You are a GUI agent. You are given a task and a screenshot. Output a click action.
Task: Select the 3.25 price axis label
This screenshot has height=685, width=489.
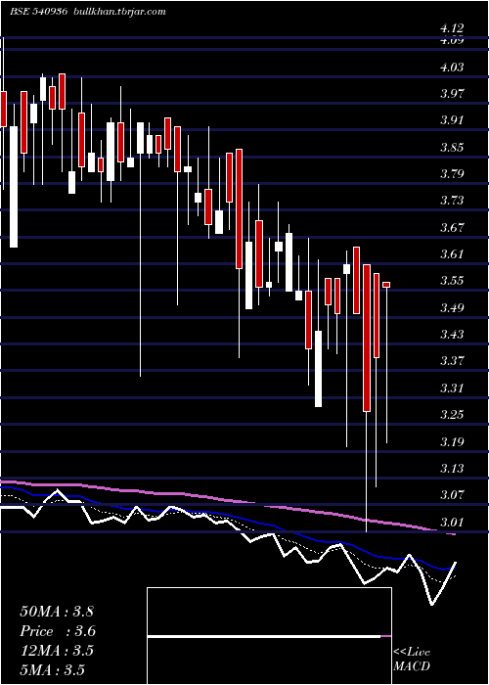[452, 414]
